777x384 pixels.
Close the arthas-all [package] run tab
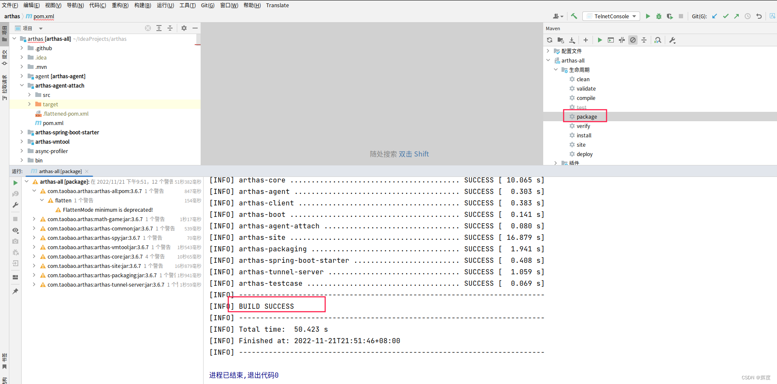(x=87, y=171)
